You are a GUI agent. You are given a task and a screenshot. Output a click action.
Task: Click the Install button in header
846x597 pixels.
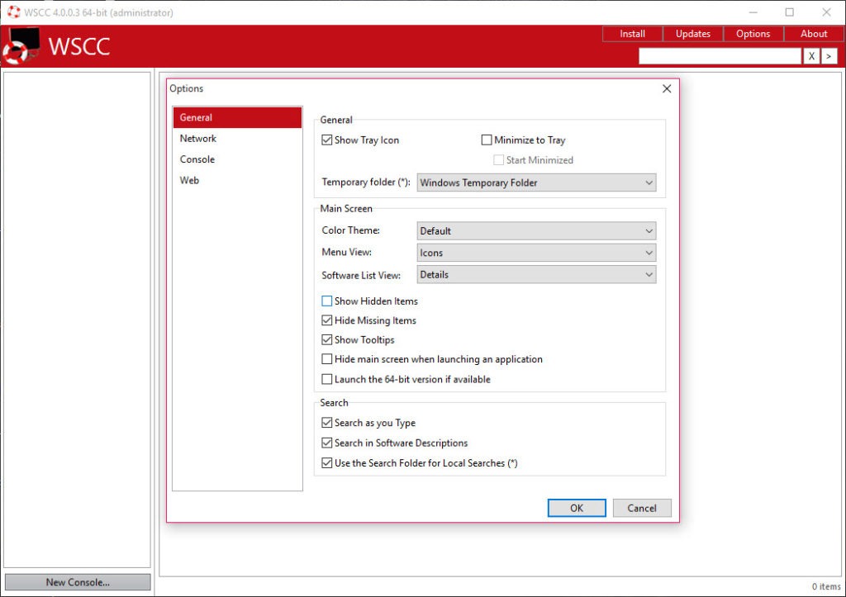(632, 33)
